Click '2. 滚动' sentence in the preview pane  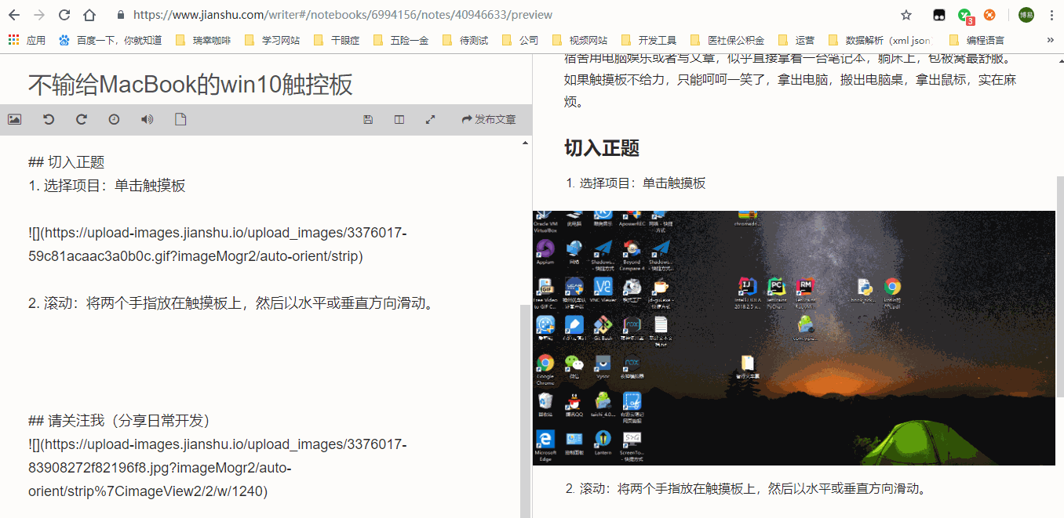coord(746,489)
